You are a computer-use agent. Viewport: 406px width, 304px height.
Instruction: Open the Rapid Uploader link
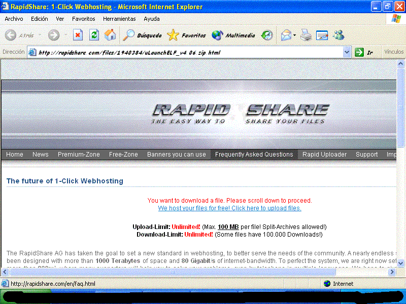(324, 155)
